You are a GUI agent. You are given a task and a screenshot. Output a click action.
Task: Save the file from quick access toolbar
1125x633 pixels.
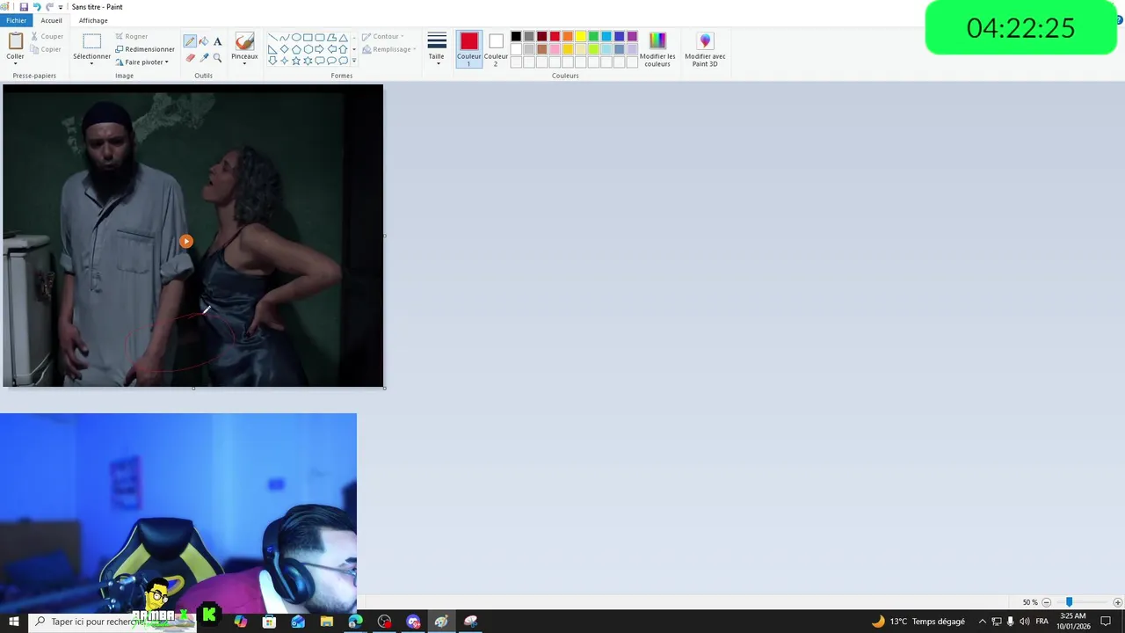pos(24,6)
